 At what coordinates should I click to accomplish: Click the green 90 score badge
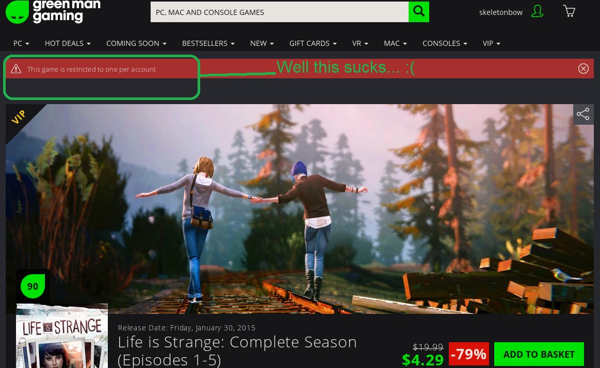point(33,286)
